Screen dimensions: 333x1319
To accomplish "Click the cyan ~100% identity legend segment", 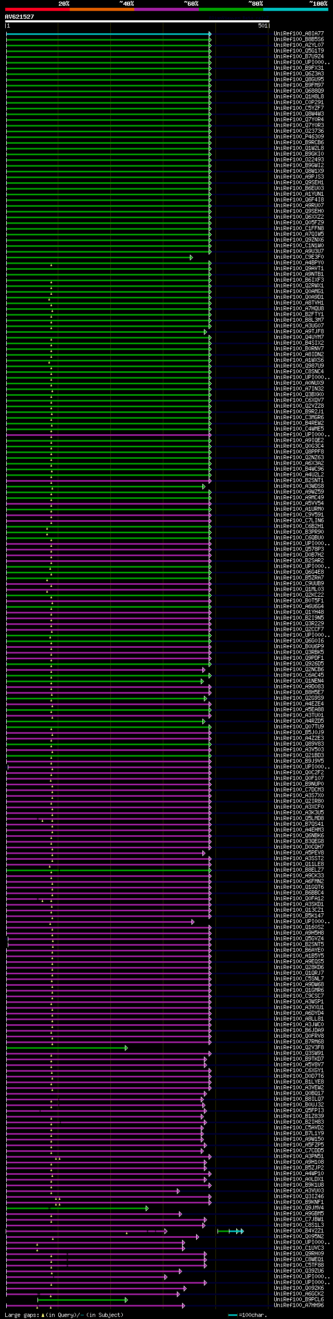I will tap(296, 9).
